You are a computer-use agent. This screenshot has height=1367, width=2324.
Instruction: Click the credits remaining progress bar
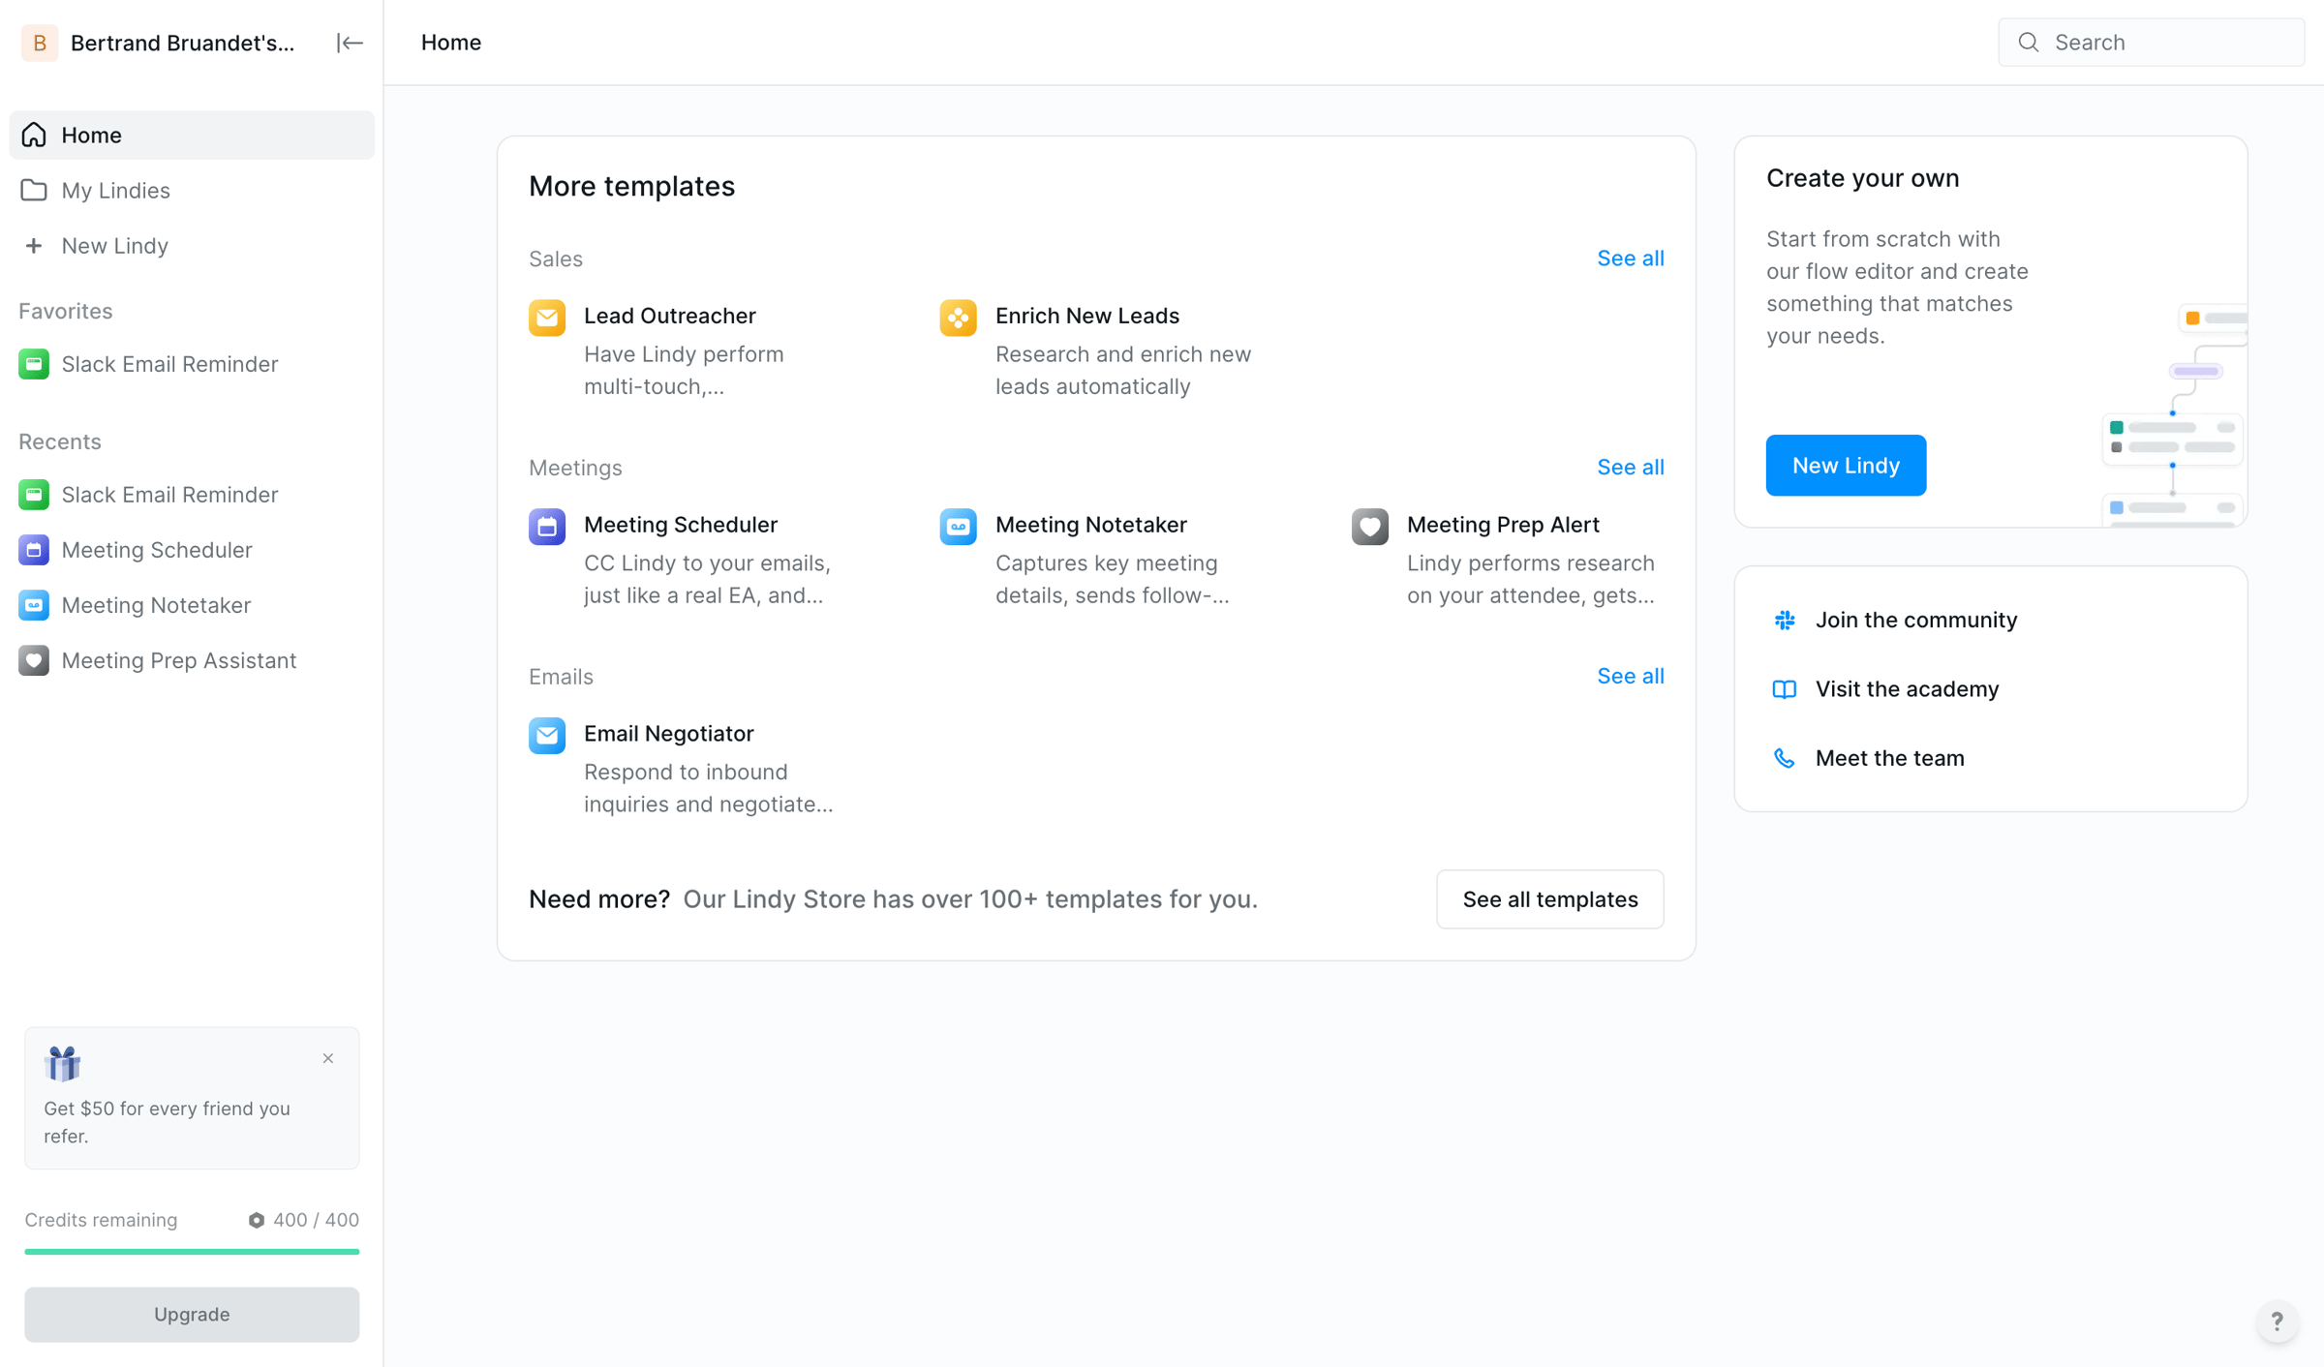192,1252
